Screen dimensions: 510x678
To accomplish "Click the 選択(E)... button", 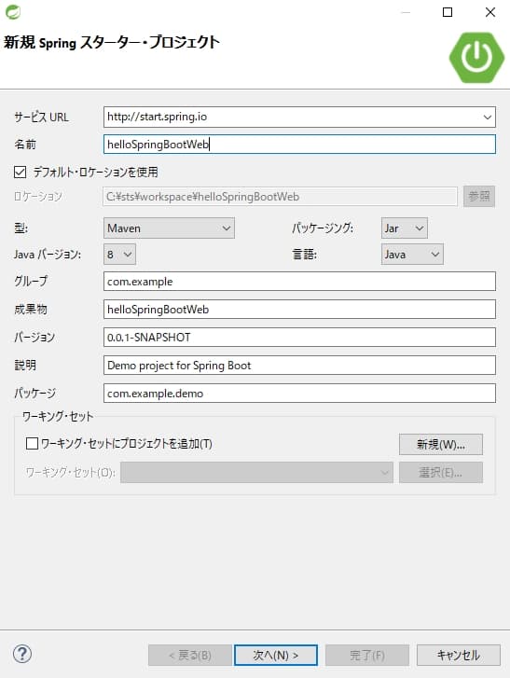I will coord(441,472).
